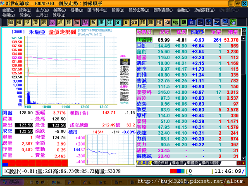Select the 巨虹 stock row

[188, 46]
